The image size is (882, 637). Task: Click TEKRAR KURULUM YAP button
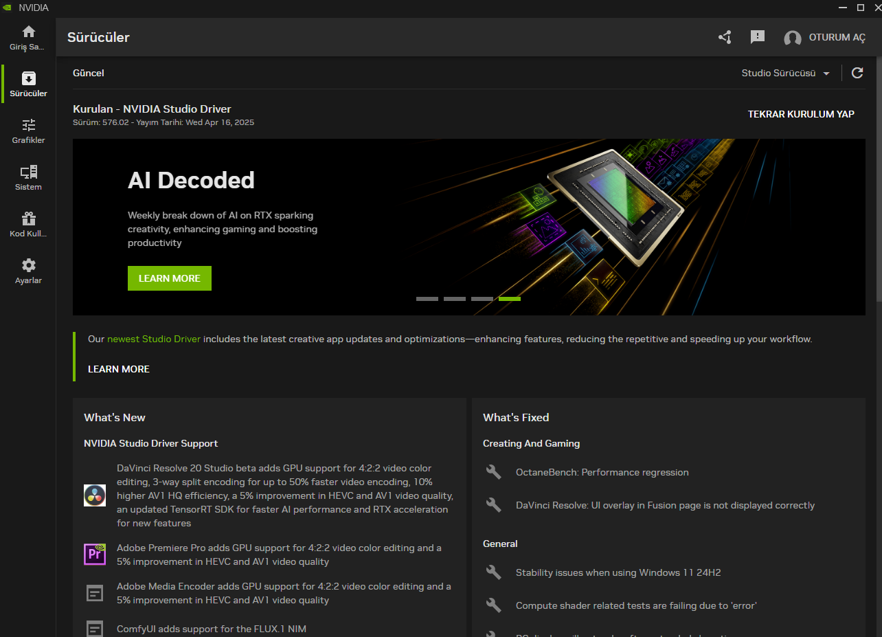coord(801,114)
